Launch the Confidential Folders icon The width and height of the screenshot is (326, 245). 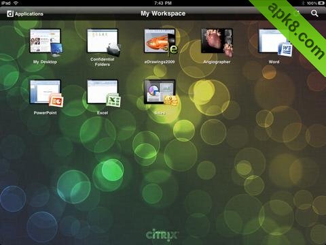(104, 42)
